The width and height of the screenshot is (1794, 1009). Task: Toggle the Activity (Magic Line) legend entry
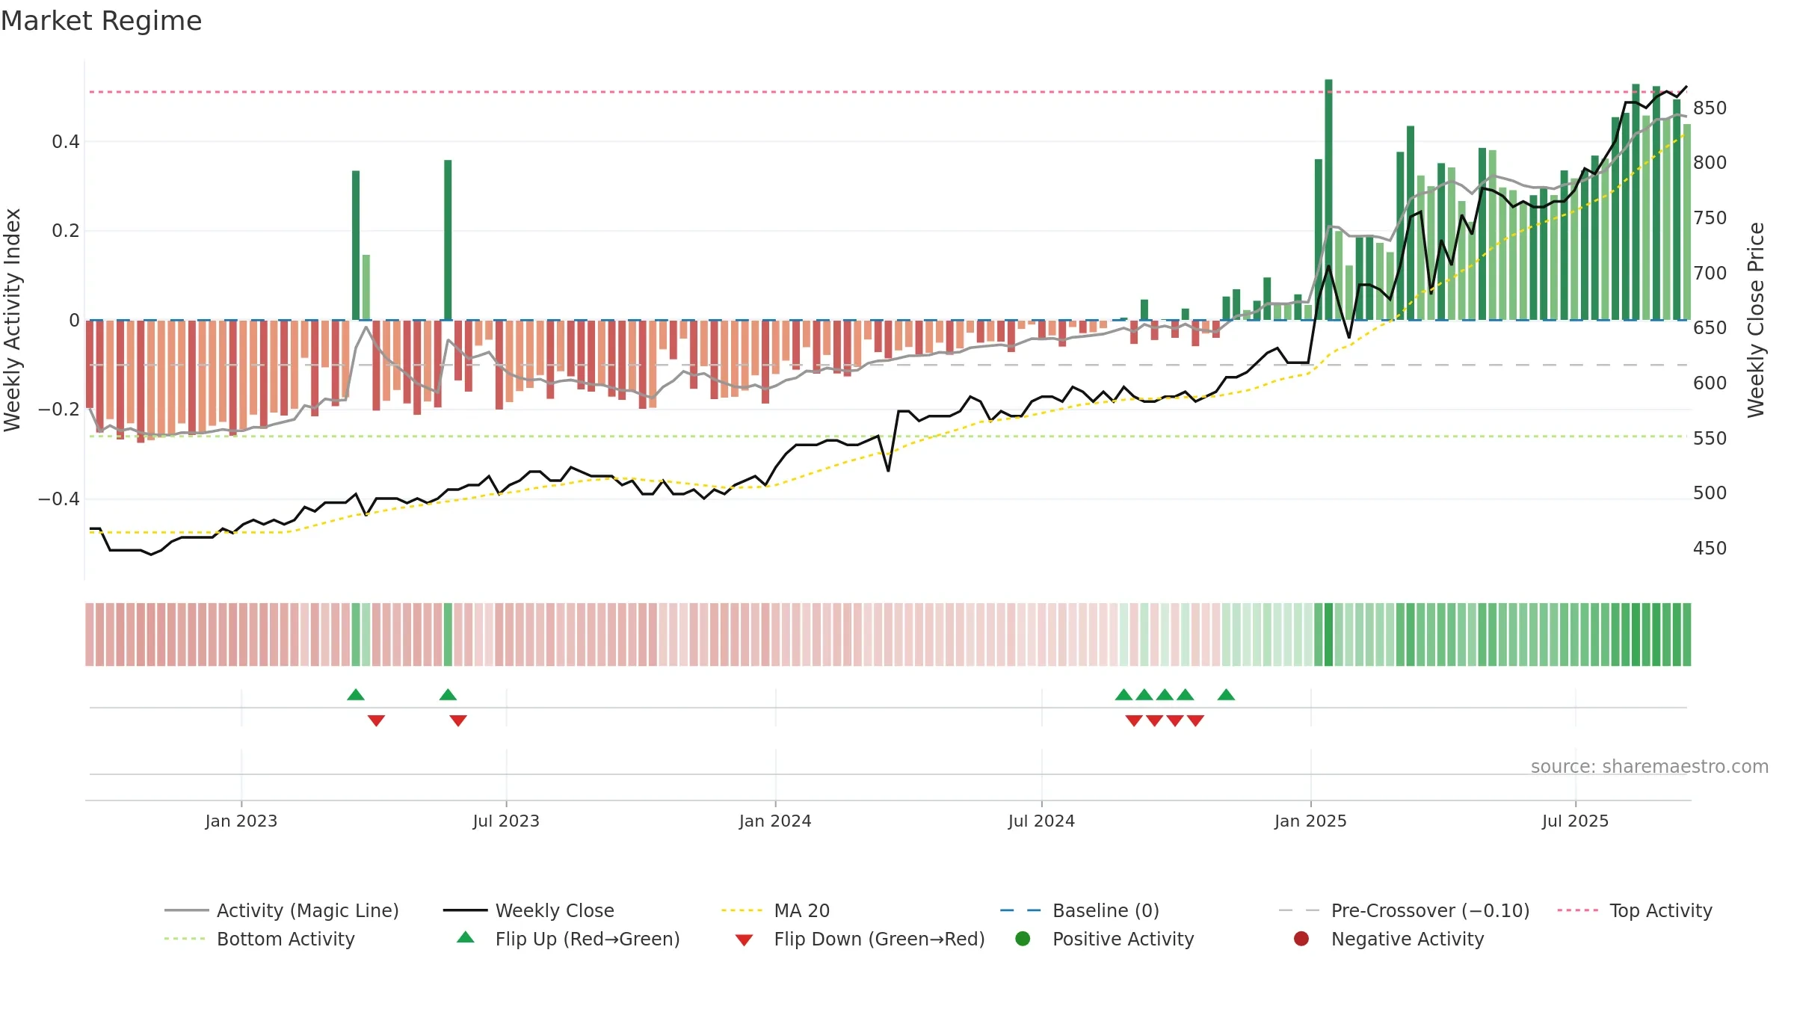coord(282,910)
